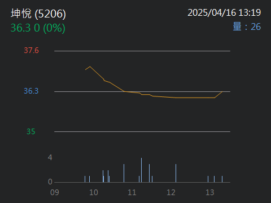This screenshot has width=271, height=203.
Task: Click the lower price label 35
Action: click(x=31, y=131)
